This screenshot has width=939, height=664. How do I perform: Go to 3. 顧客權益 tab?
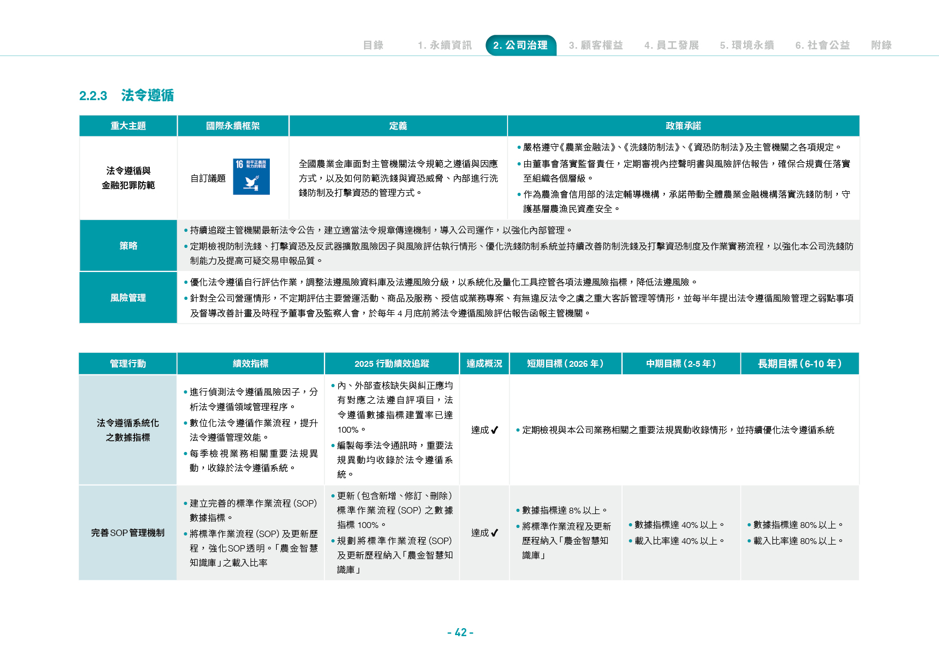click(596, 46)
